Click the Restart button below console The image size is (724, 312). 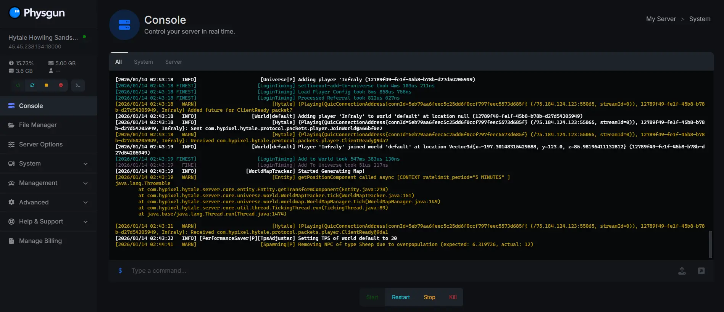(401, 297)
